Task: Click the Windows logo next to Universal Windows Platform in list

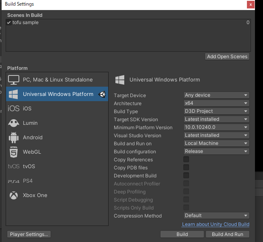Action: (x=13, y=94)
